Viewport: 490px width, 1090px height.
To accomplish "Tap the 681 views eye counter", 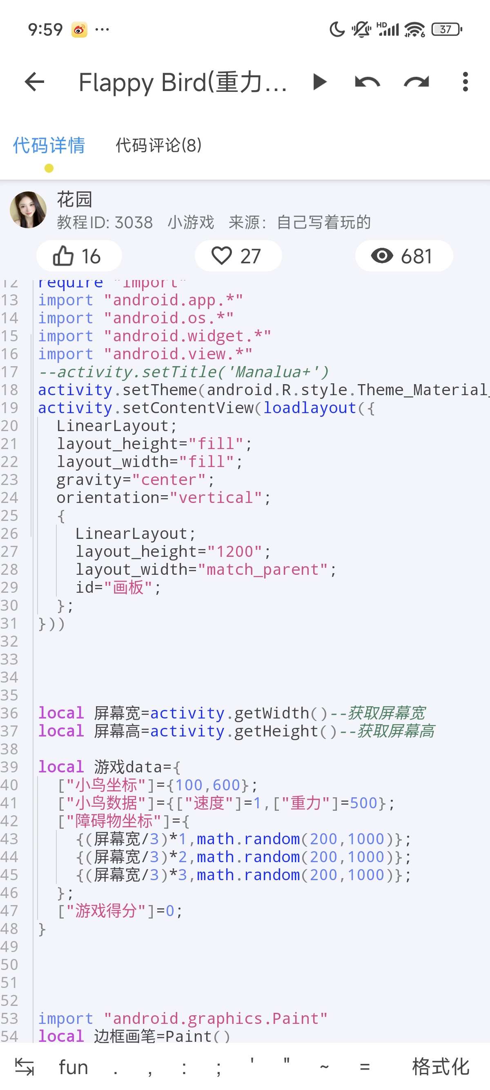I will click(x=404, y=256).
